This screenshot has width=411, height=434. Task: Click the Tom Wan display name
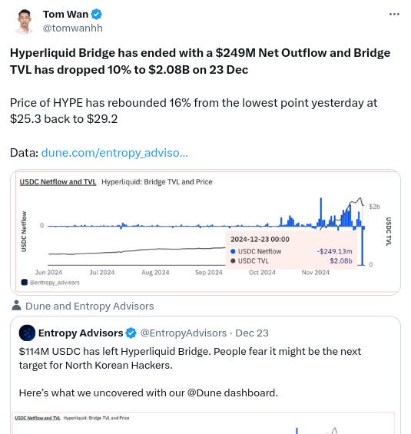65,14
